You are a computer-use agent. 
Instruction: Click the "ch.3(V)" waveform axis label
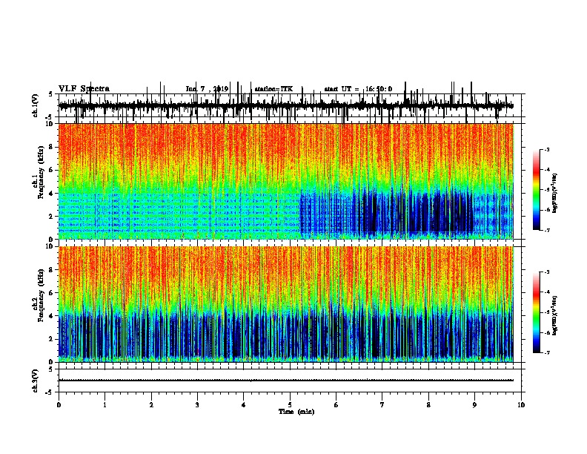(36, 381)
